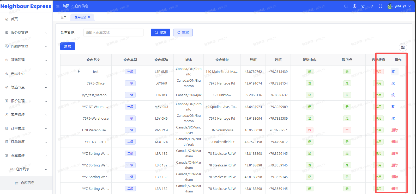Click the 新增 add button
This screenshot has width=416, height=194.
(68, 46)
